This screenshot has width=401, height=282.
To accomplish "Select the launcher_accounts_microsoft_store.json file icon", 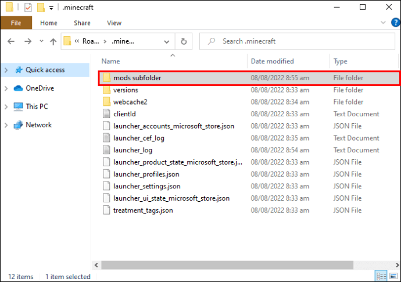I will [x=106, y=126].
